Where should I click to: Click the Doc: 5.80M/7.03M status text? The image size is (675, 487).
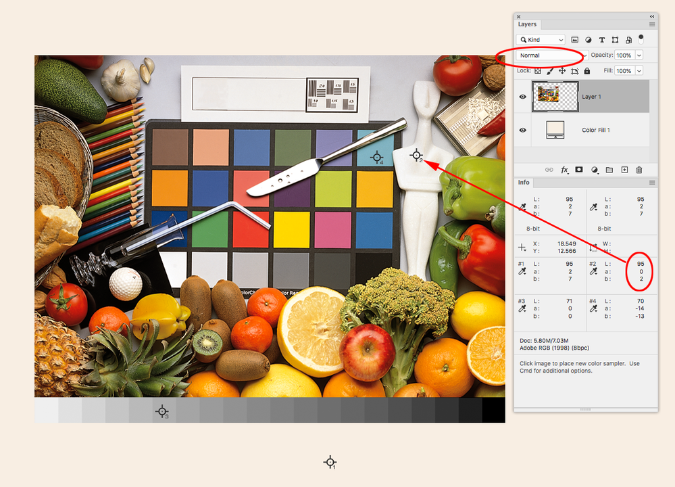544,340
